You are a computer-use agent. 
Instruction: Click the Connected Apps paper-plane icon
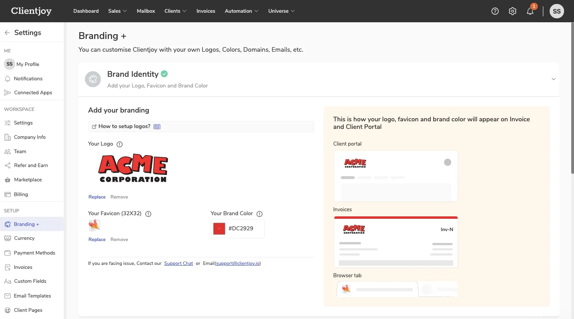click(x=7, y=93)
